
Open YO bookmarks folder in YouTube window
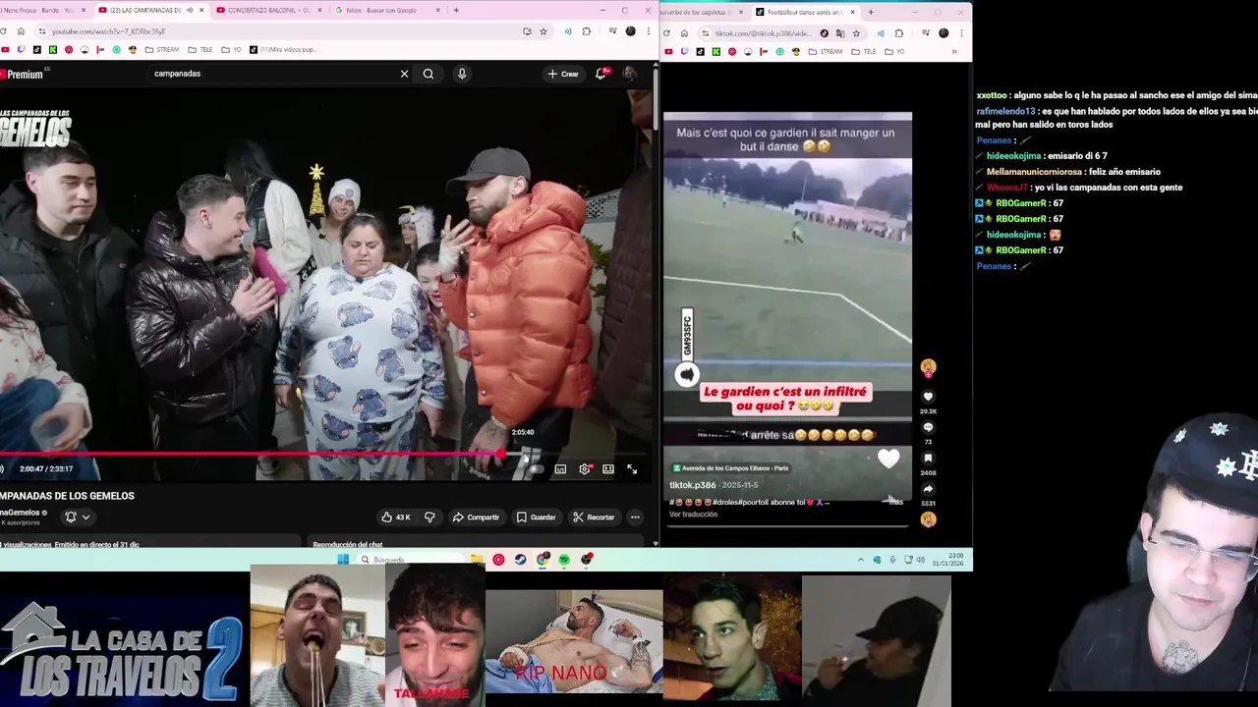pyautogui.click(x=231, y=49)
